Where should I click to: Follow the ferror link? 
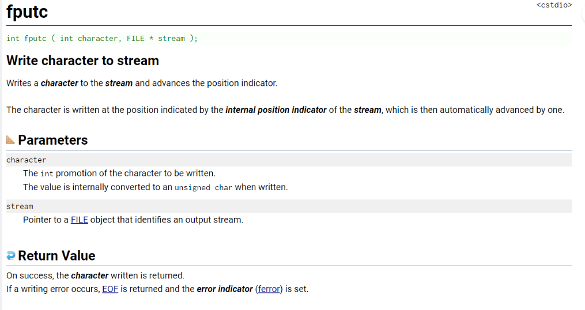(269, 289)
